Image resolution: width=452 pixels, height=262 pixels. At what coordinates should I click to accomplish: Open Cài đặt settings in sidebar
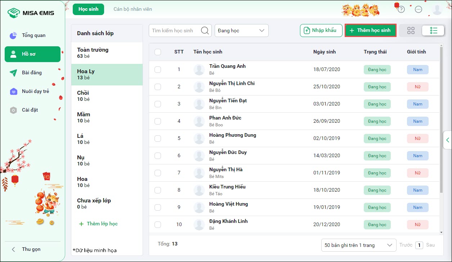(30, 110)
